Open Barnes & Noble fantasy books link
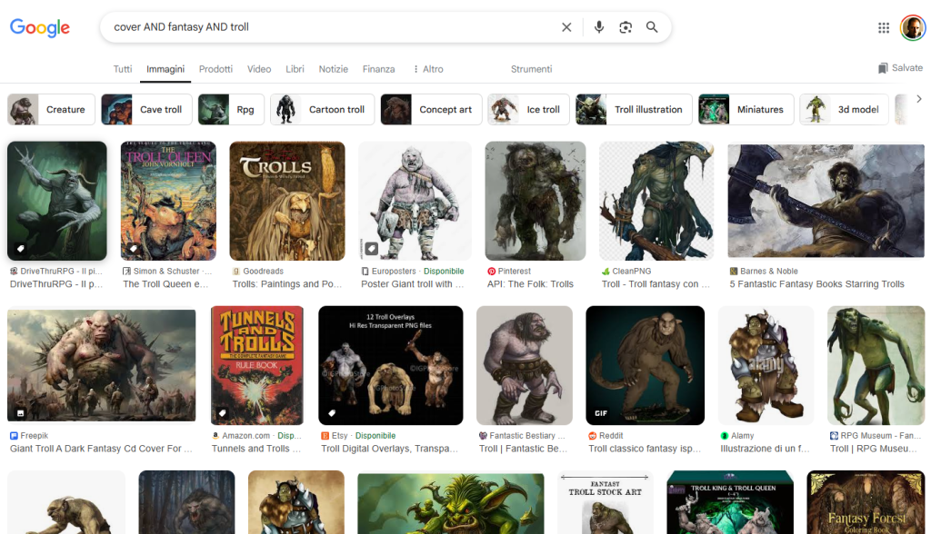Viewport: 931px width, 534px height. 816,284
